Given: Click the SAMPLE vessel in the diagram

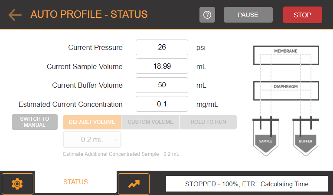Looking at the screenshot, I should pos(266,136).
